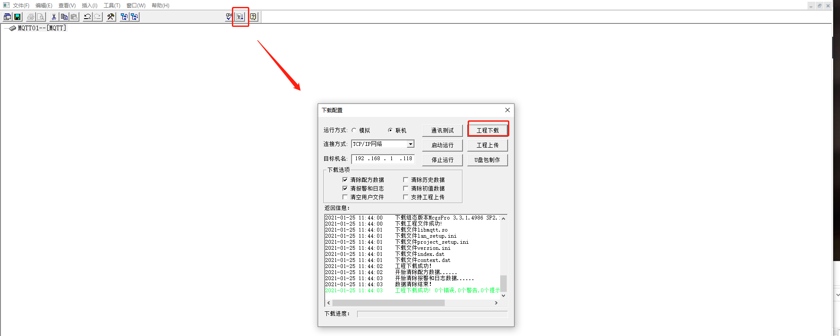Viewport: 840px width, 336px height.
Task: Open the 文件(F) menu
Action: pos(21,5)
